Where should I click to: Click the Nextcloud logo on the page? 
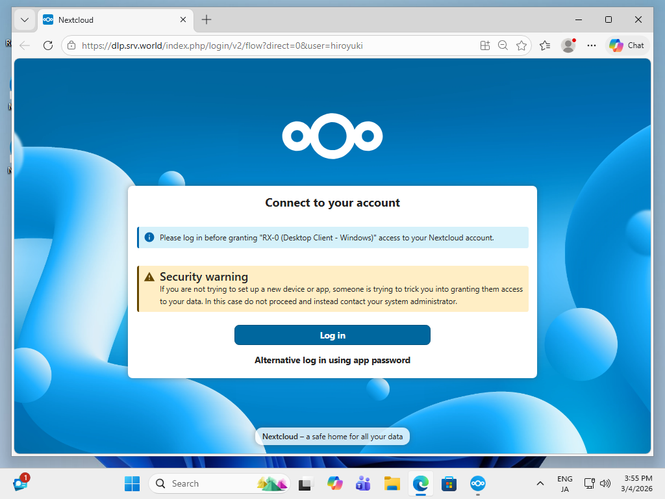point(332,136)
